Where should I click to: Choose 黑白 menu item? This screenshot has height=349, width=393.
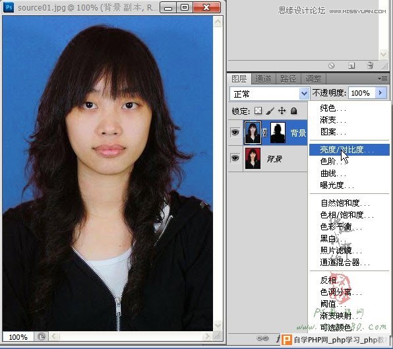349,238
